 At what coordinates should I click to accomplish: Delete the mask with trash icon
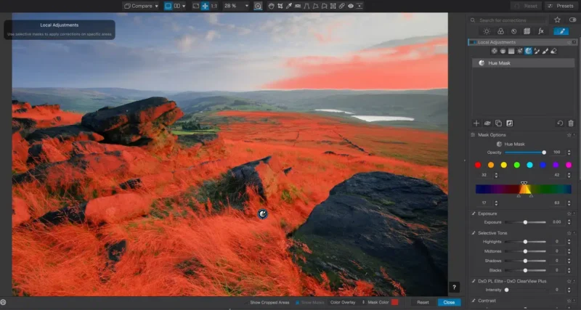[x=571, y=123]
